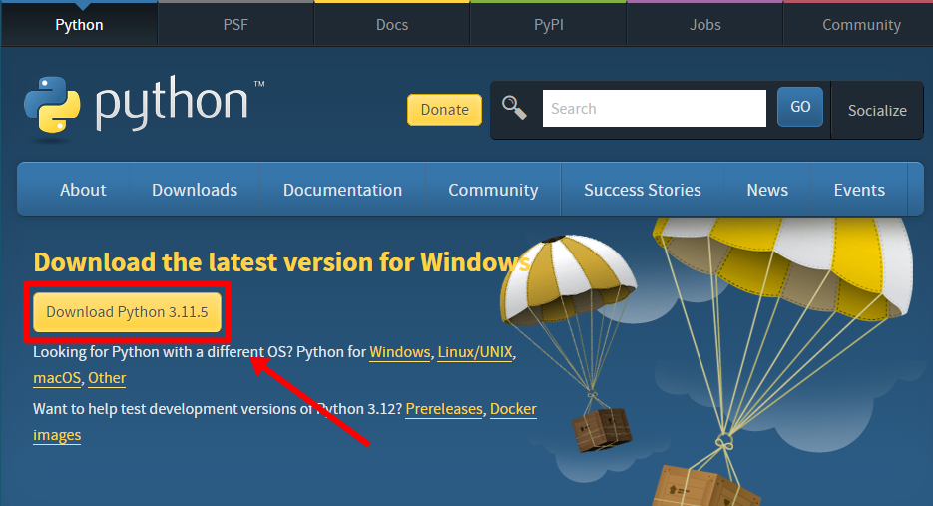933x506 pixels.
Task: Open the Jobs top tab
Action: 705,24
